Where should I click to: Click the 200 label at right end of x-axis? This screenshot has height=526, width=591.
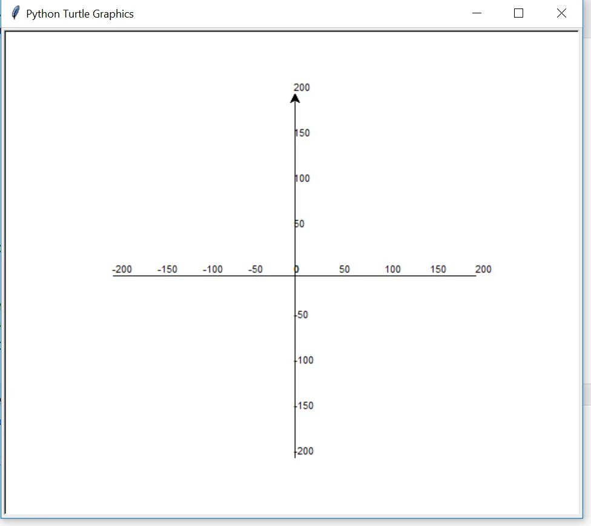click(484, 270)
